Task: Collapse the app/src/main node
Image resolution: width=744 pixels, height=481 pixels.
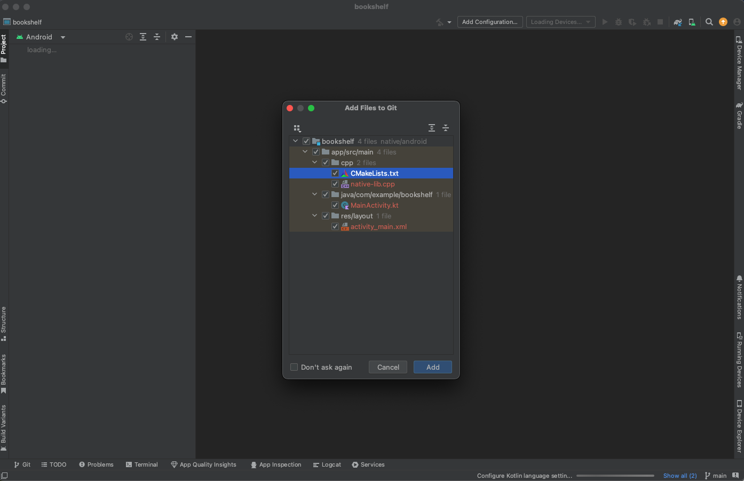Action: point(305,152)
